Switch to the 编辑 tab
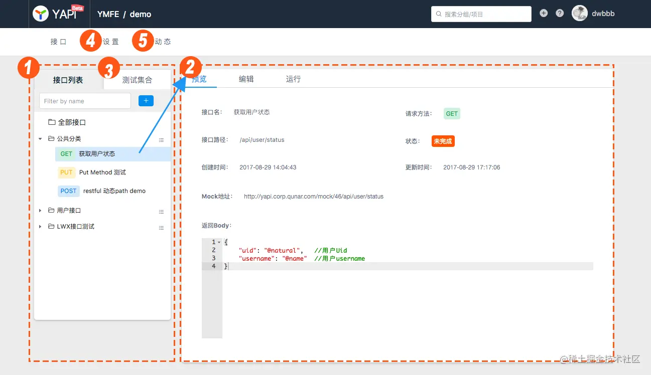Image resolution: width=651 pixels, height=375 pixels. [246, 79]
